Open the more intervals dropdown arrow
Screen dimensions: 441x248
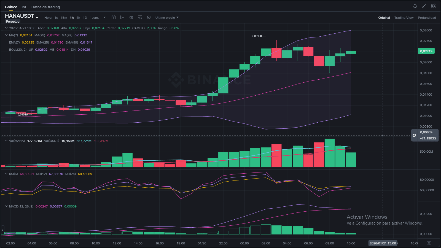(105, 18)
